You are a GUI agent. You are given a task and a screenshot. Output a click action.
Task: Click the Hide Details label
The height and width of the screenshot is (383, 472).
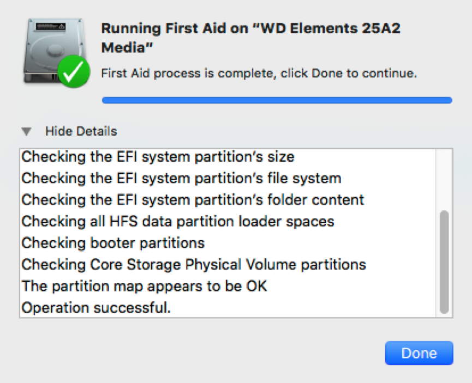81,131
